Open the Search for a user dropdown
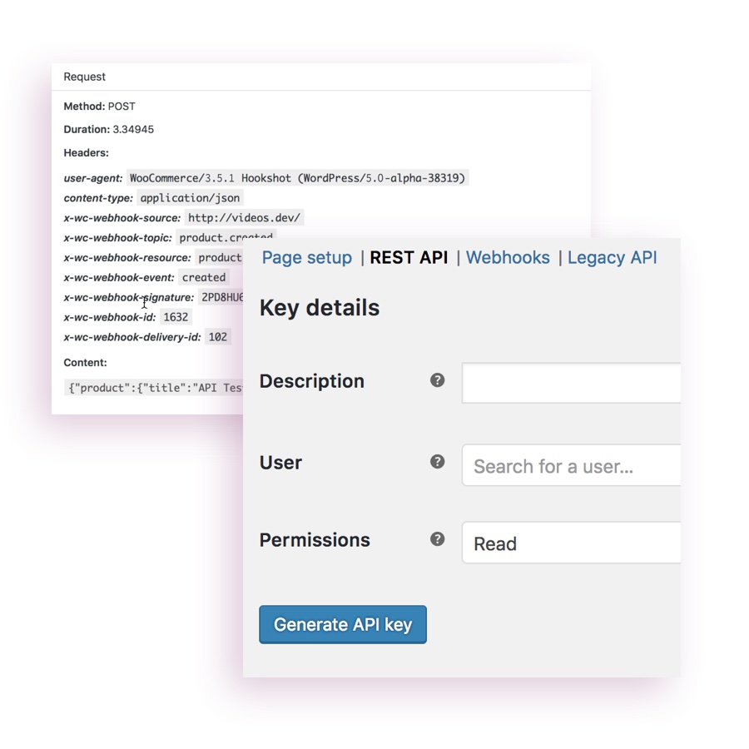The image size is (749, 749). pos(571,466)
